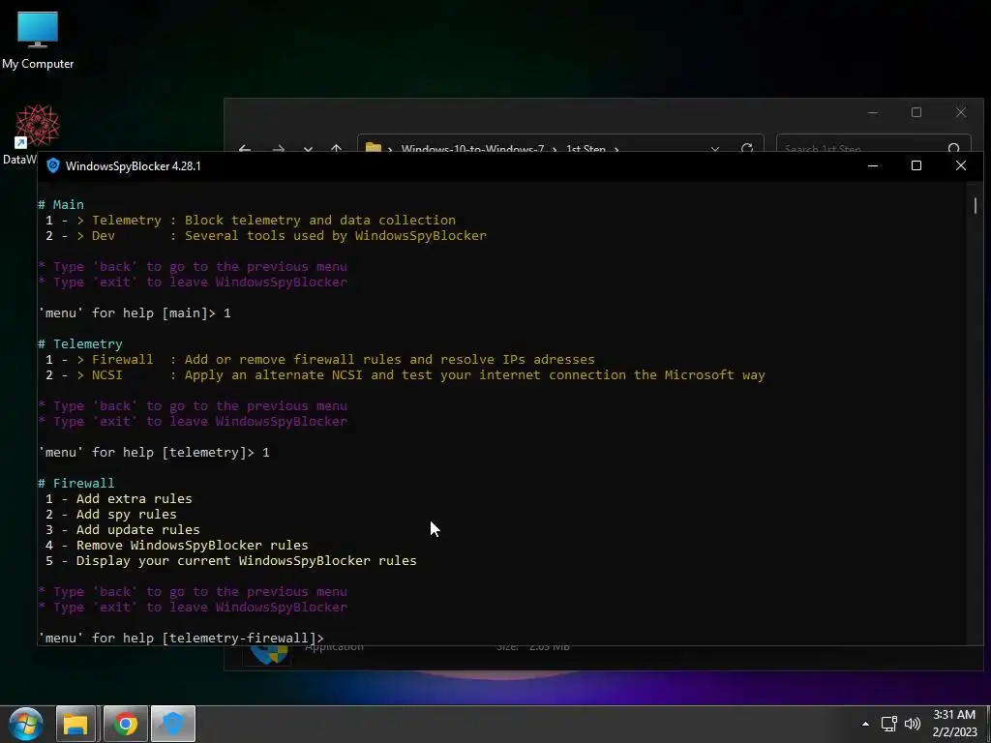
Task: Click the '# Firewall' heading text
Action: point(75,484)
